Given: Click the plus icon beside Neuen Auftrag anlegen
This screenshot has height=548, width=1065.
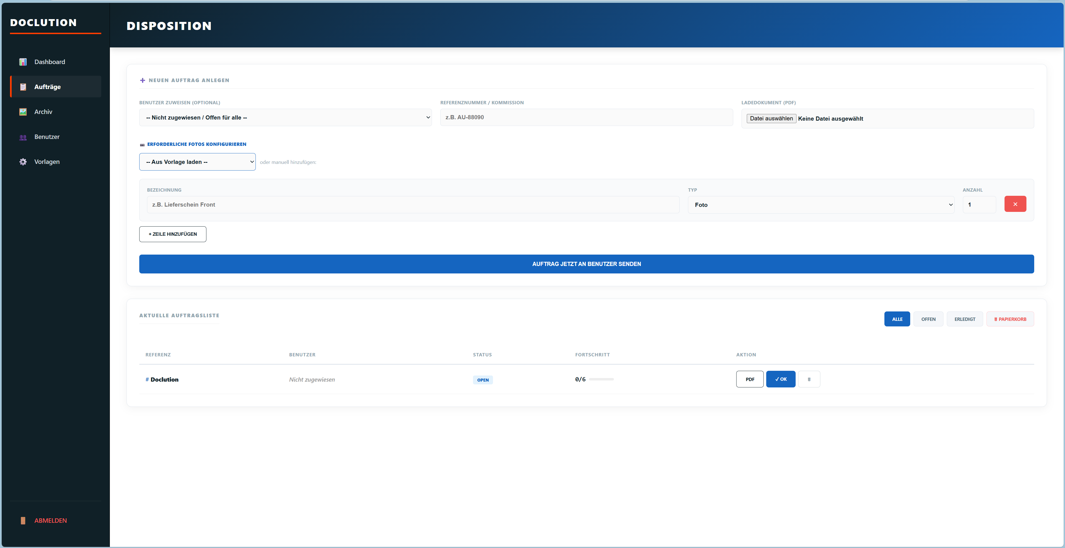Looking at the screenshot, I should pos(143,81).
